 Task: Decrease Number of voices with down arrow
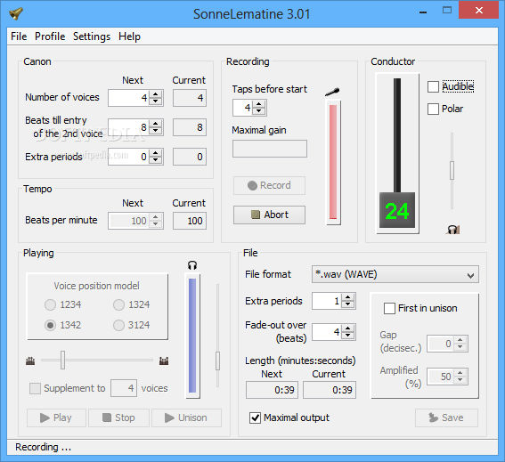point(156,101)
